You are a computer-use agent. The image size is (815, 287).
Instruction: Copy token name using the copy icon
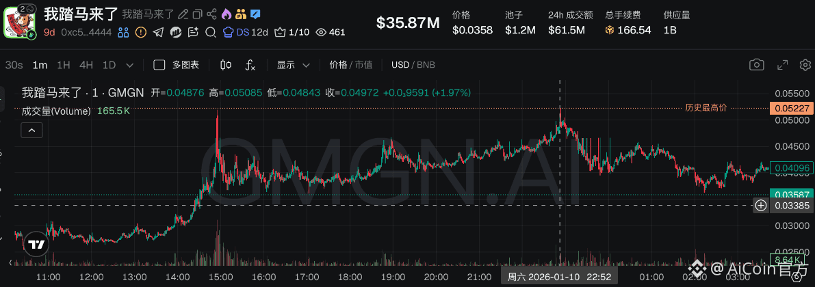pos(197,14)
